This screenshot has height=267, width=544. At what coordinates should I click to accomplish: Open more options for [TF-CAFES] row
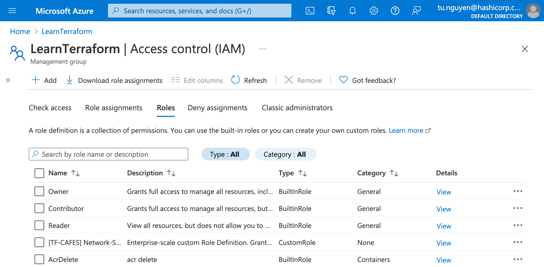point(518,242)
